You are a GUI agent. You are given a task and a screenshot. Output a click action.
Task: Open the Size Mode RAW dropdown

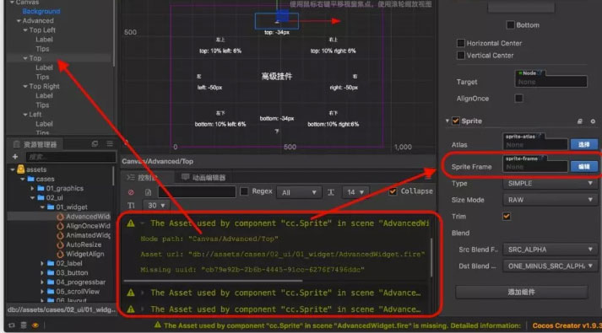click(x=550, y=200)
